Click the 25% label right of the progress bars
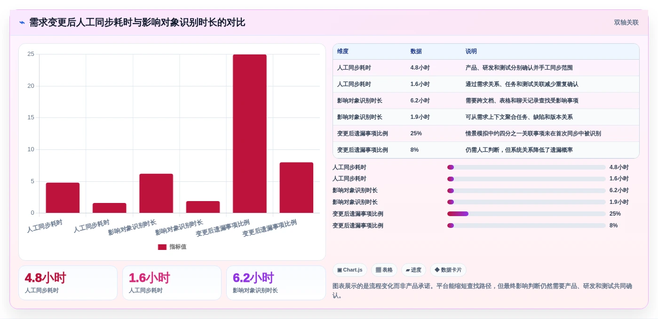Image resolution: width=658 pixels, height=319 pixels. click(615, 214)
